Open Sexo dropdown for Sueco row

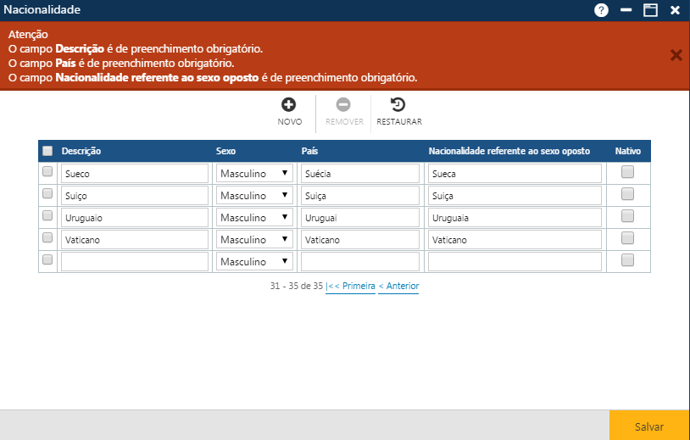pos(254,173)
